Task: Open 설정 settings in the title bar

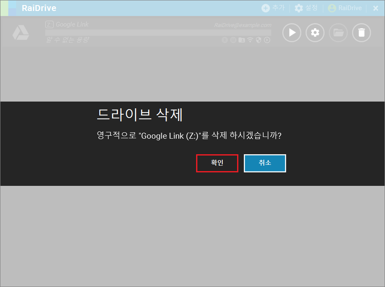Action: [x=306, y=8]
